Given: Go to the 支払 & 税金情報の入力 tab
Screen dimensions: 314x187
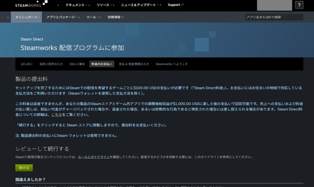Looking at the screenshot, I should coord(134,64).
